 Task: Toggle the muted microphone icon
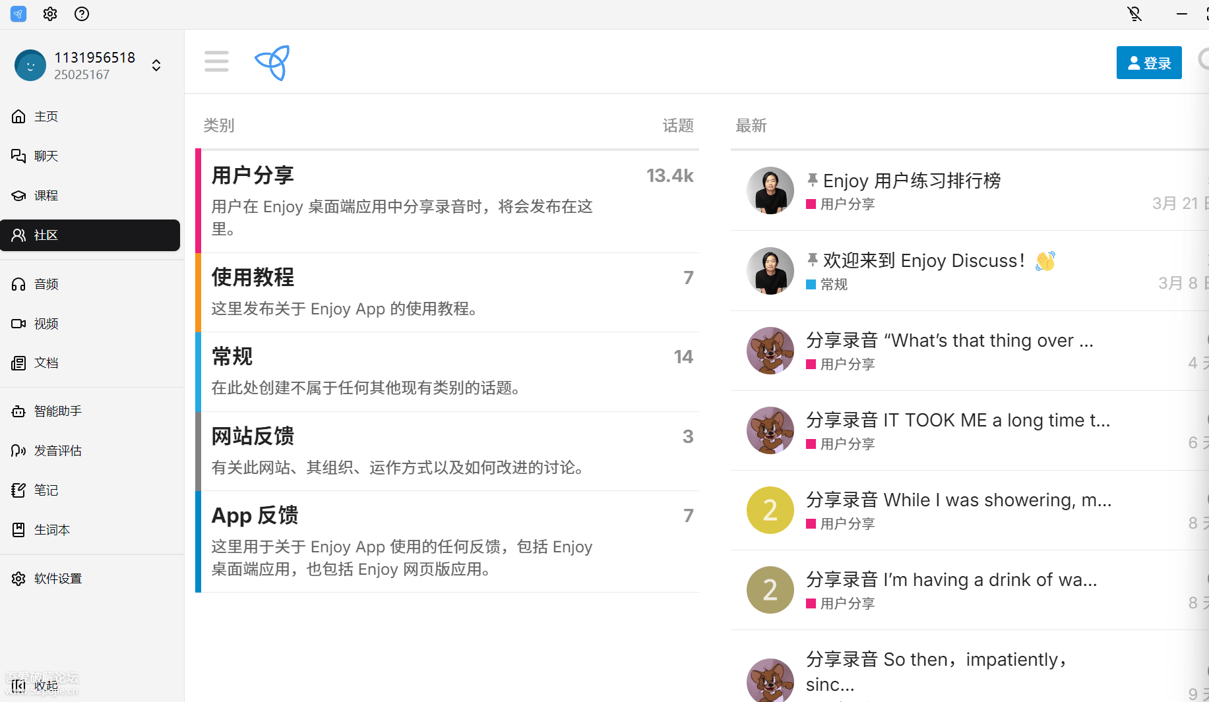[x=1134, y=14]
